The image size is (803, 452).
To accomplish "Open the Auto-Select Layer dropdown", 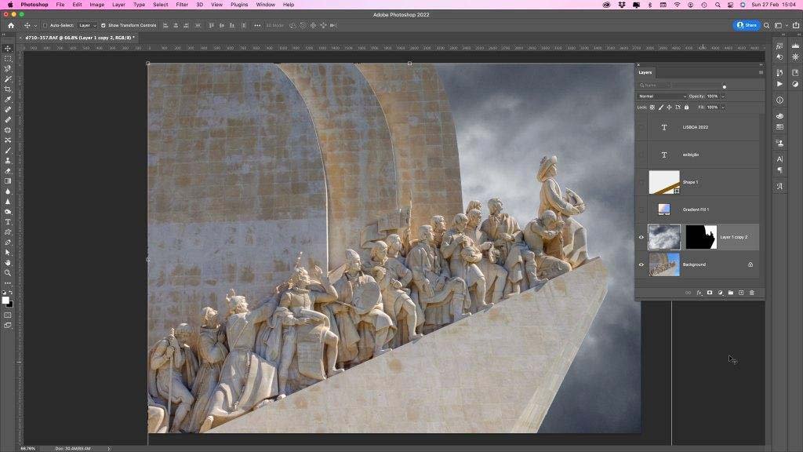I will pos(88,25).
